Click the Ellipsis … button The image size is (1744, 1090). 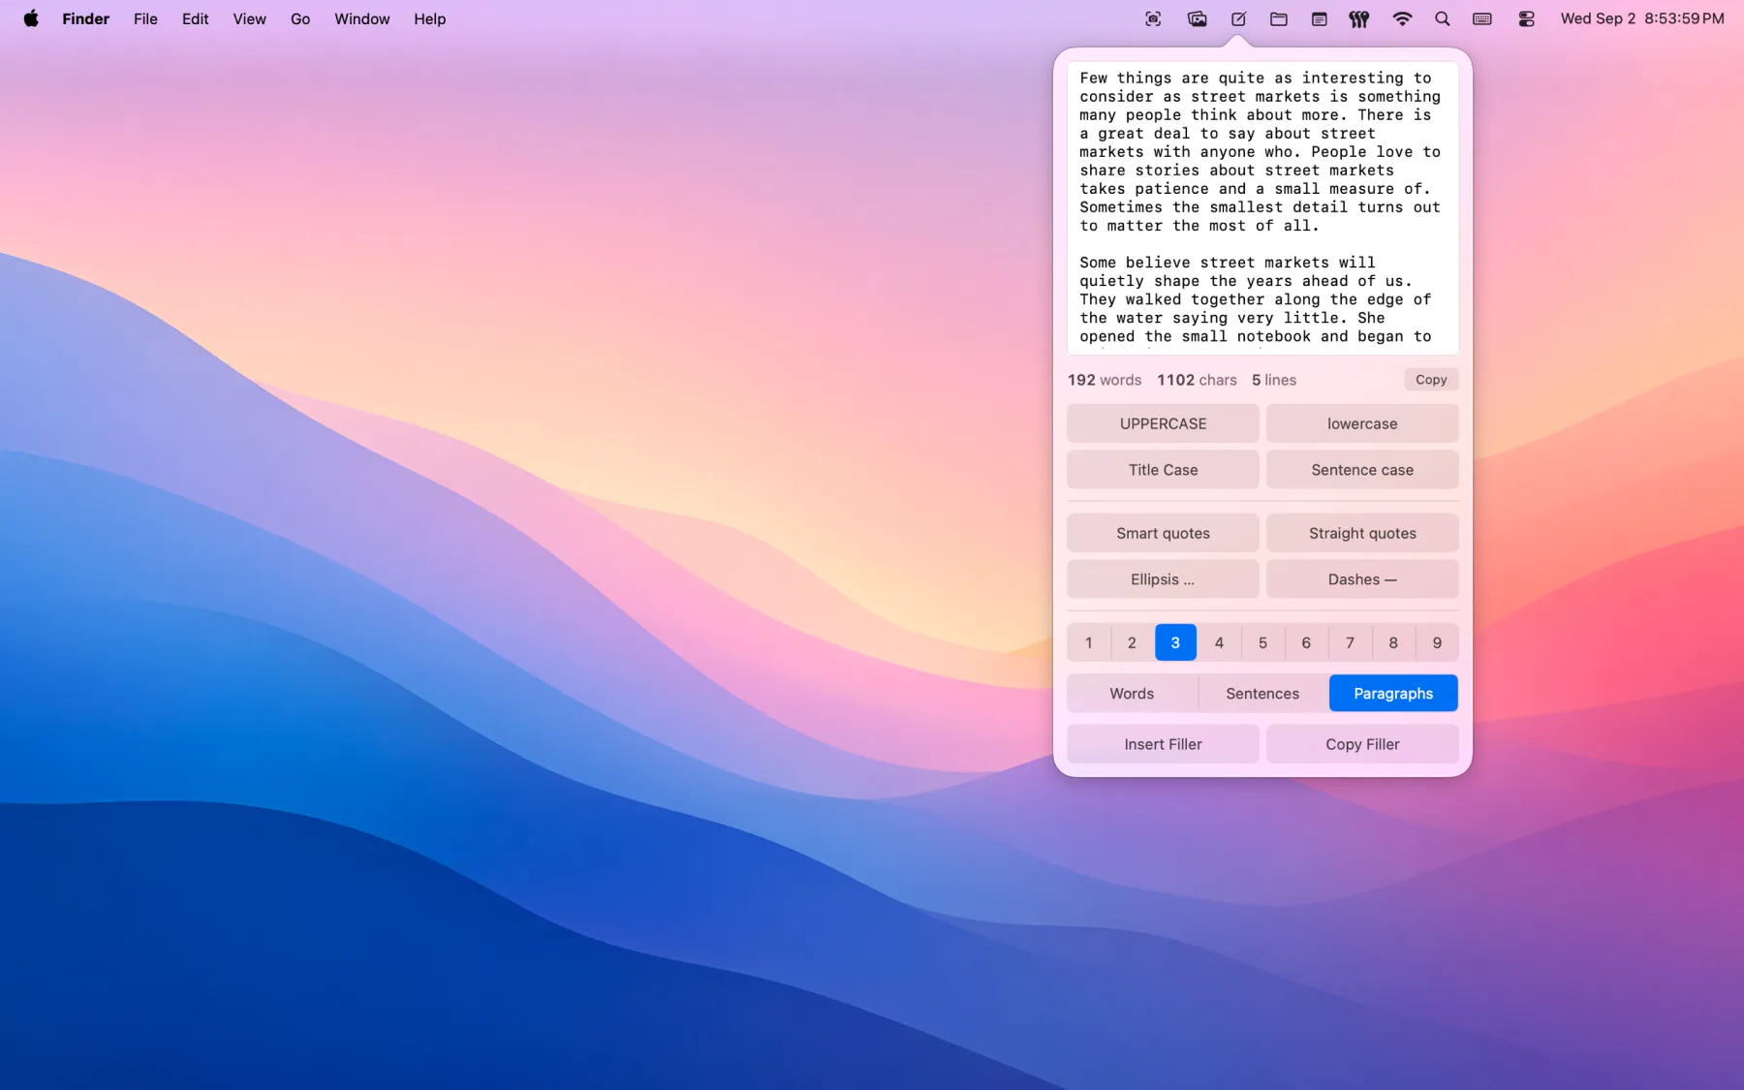1163,579
